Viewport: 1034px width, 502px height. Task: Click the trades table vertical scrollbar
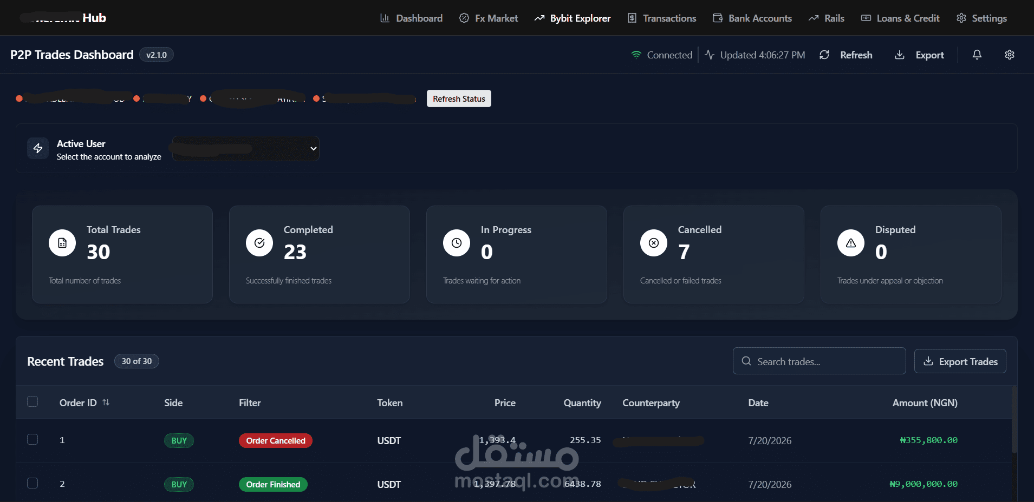1015,420
